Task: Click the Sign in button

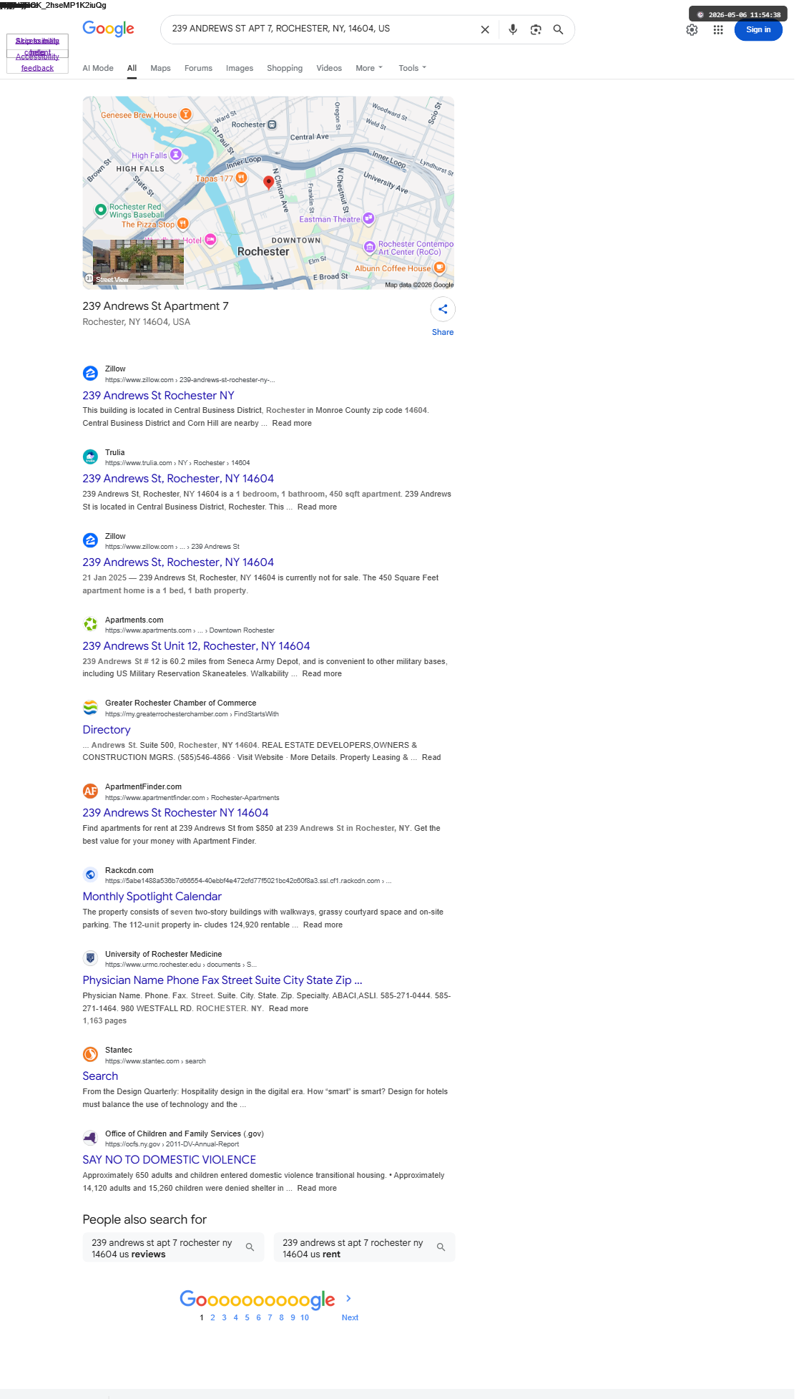Action: tap(758, 30)
